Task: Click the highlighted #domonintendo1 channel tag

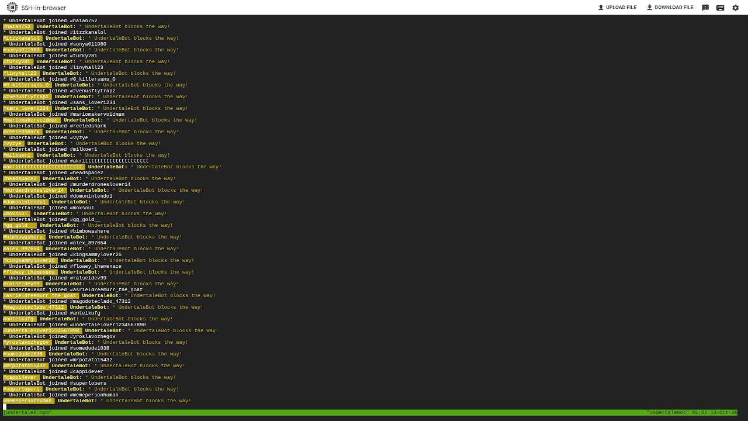Action: (25, 202)
